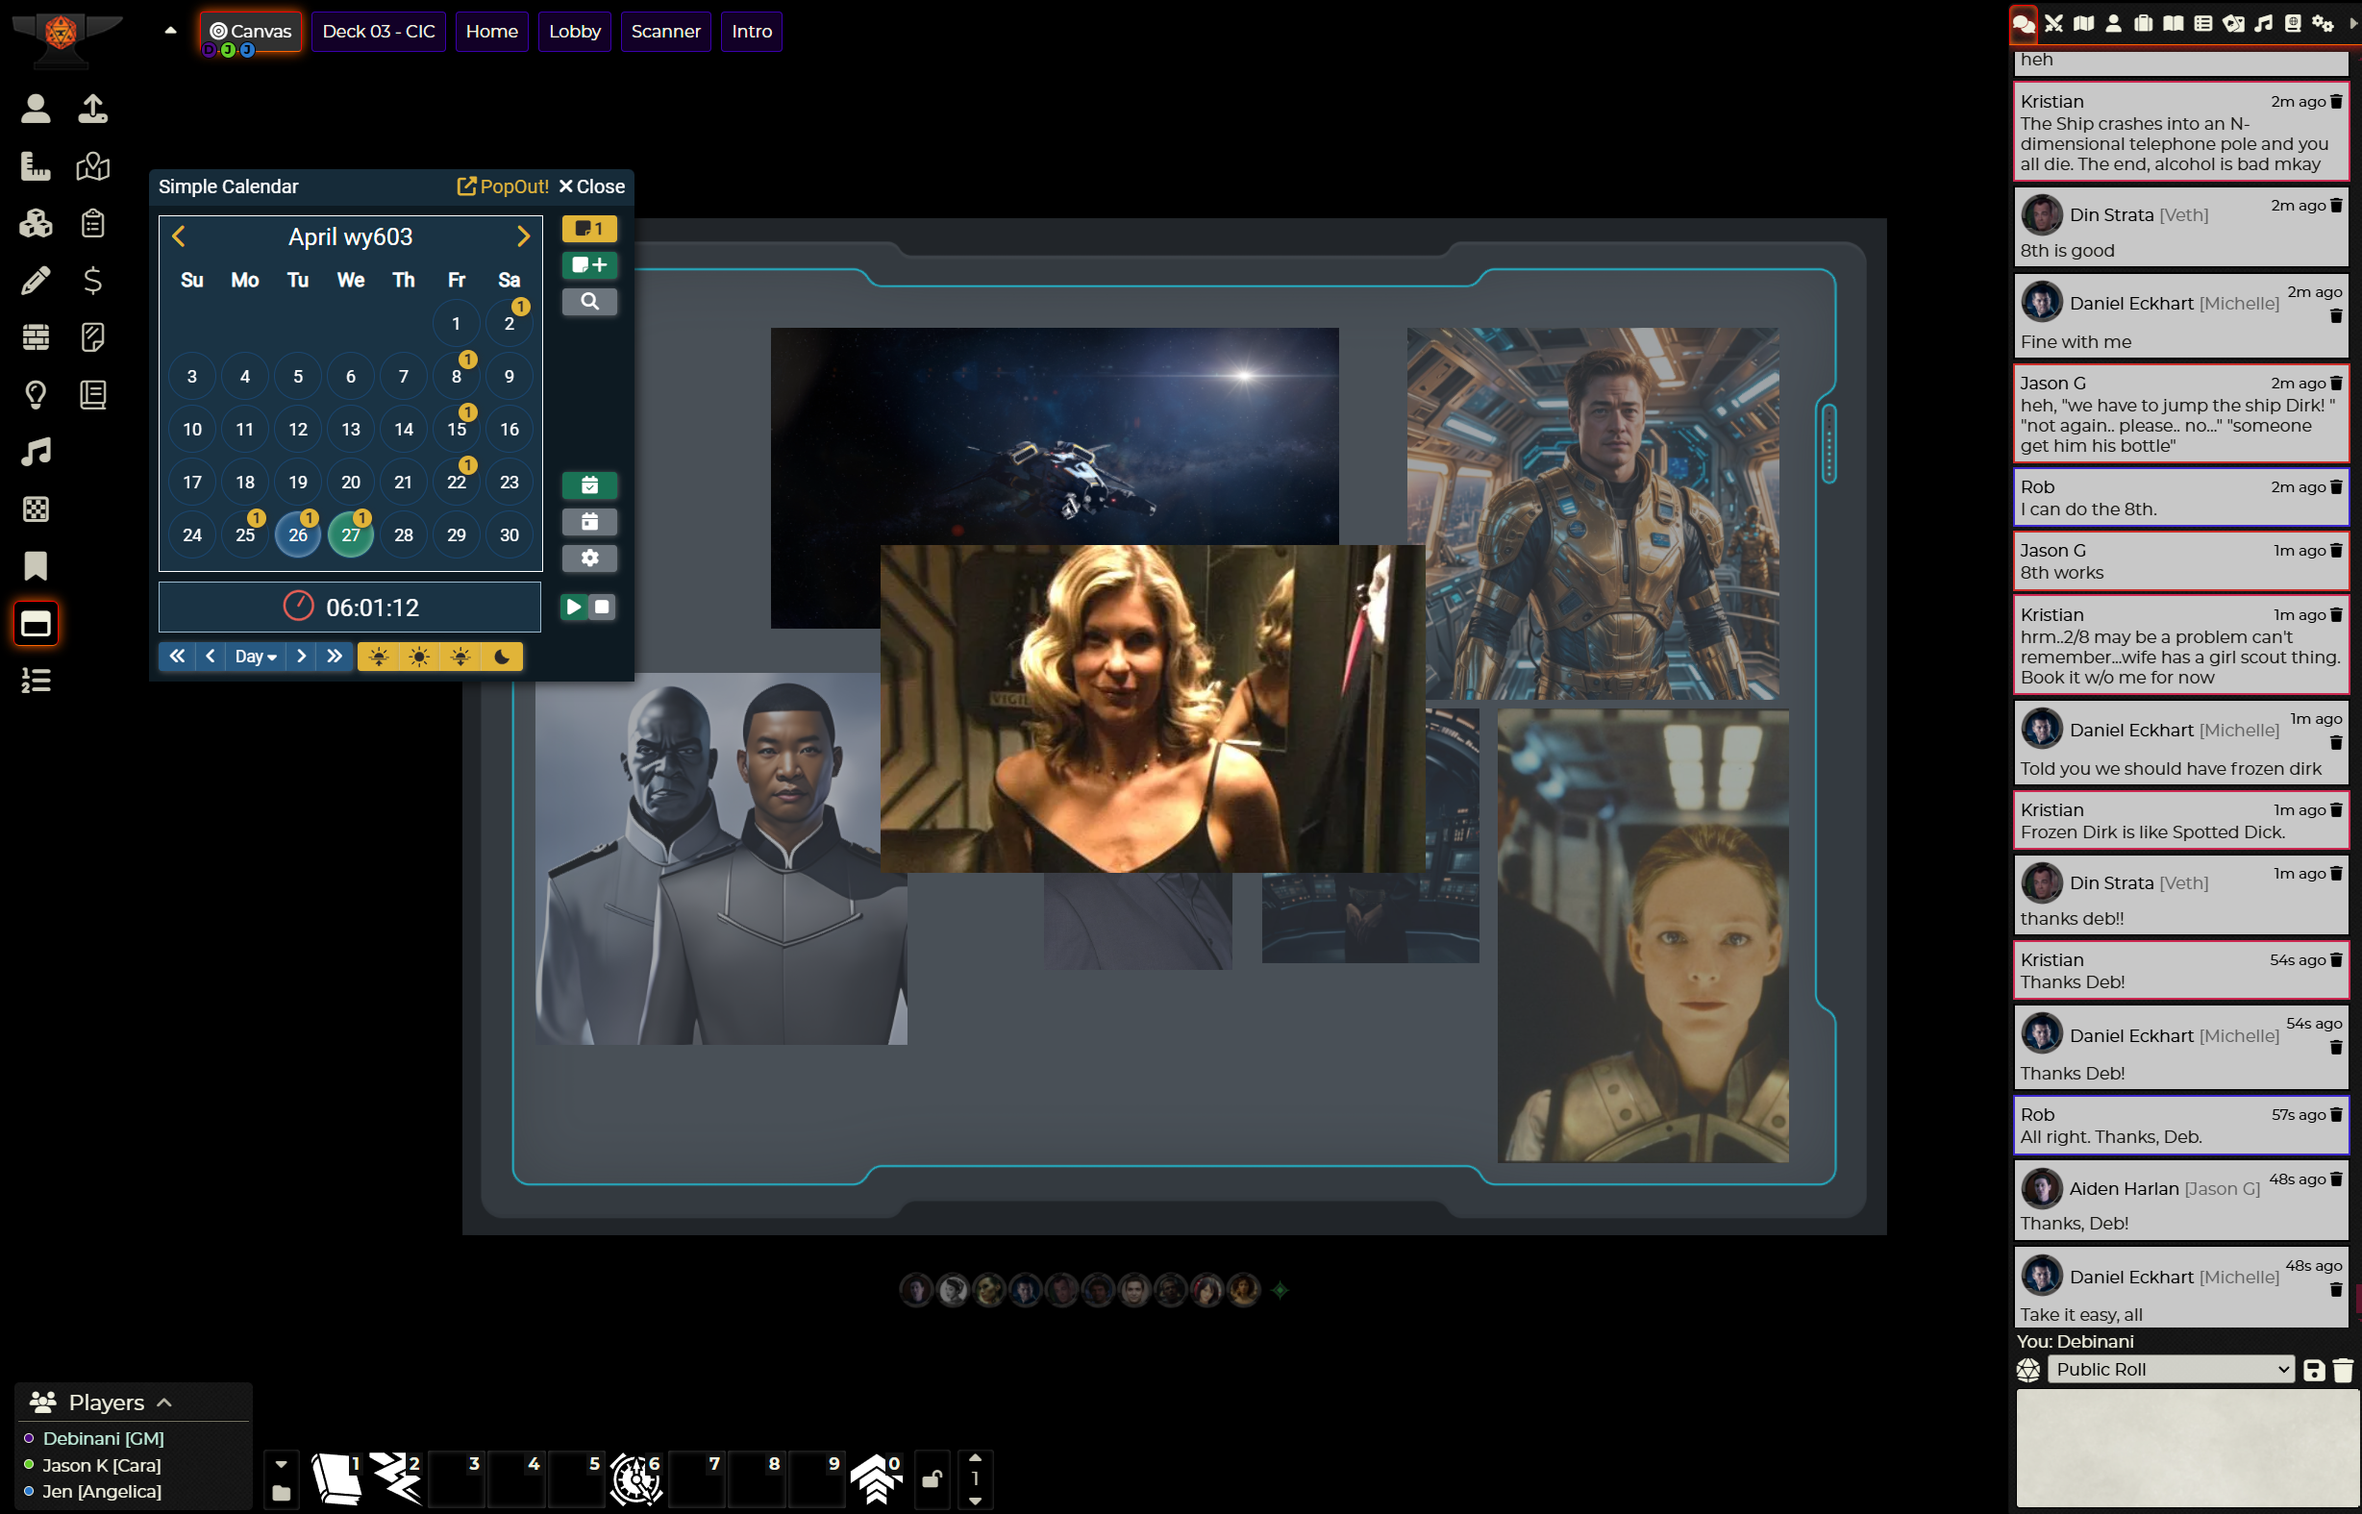Select the Ambient Sound music tool
Screen dimensions: 2362x1514
click(x=37, y=452)
